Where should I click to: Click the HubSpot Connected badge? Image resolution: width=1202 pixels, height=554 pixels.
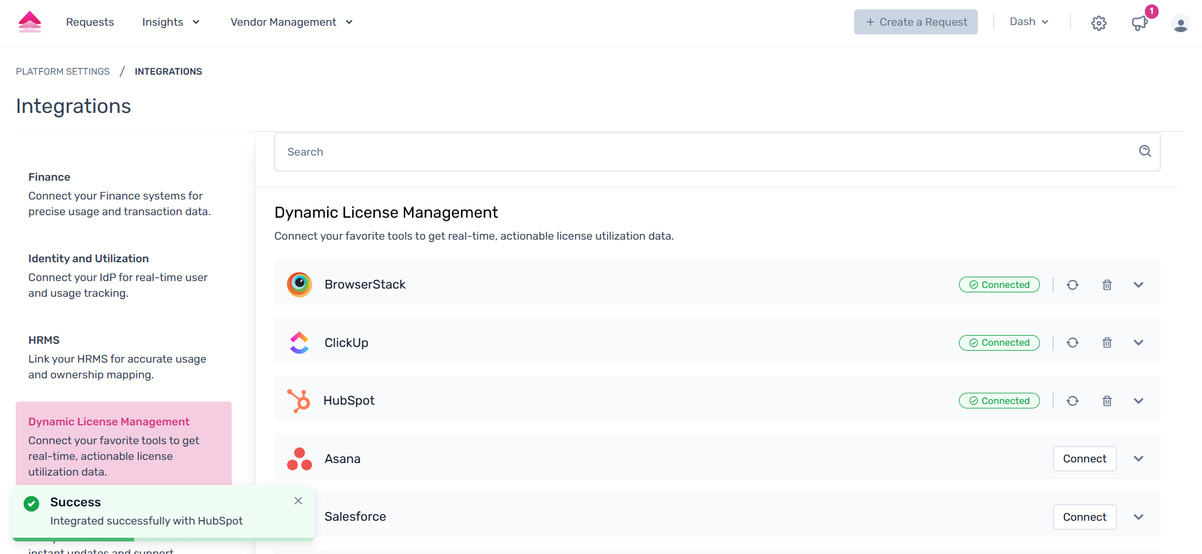[999, 401]
